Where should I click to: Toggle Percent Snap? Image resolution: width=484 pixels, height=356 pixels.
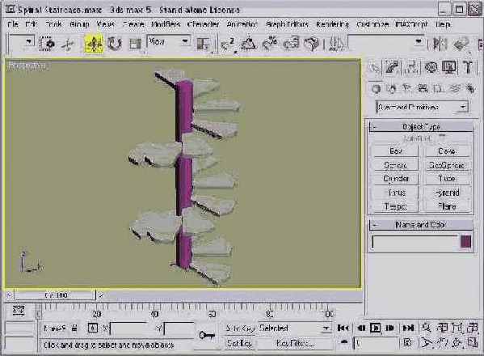click(269, 44)
